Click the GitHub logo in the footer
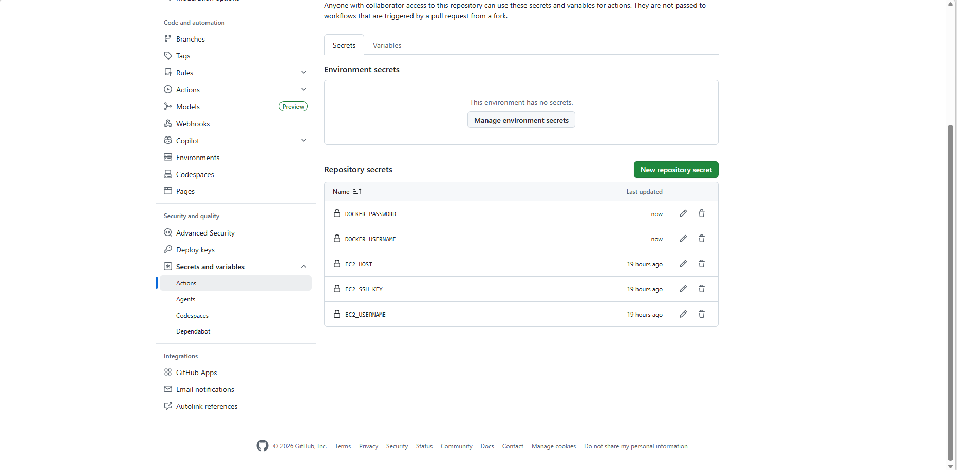Viewport: 957px width, 470px height. [x=262, y=446]
